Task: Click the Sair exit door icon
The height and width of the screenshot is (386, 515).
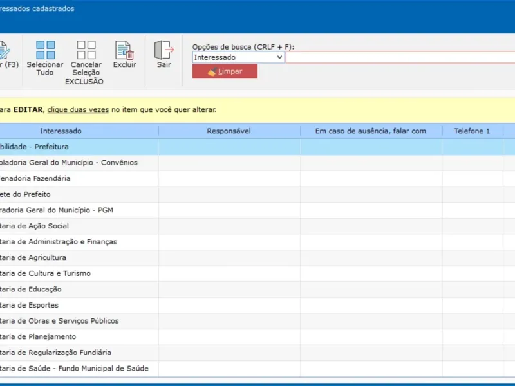Action: pyautogui.click(x=164, y=50)
